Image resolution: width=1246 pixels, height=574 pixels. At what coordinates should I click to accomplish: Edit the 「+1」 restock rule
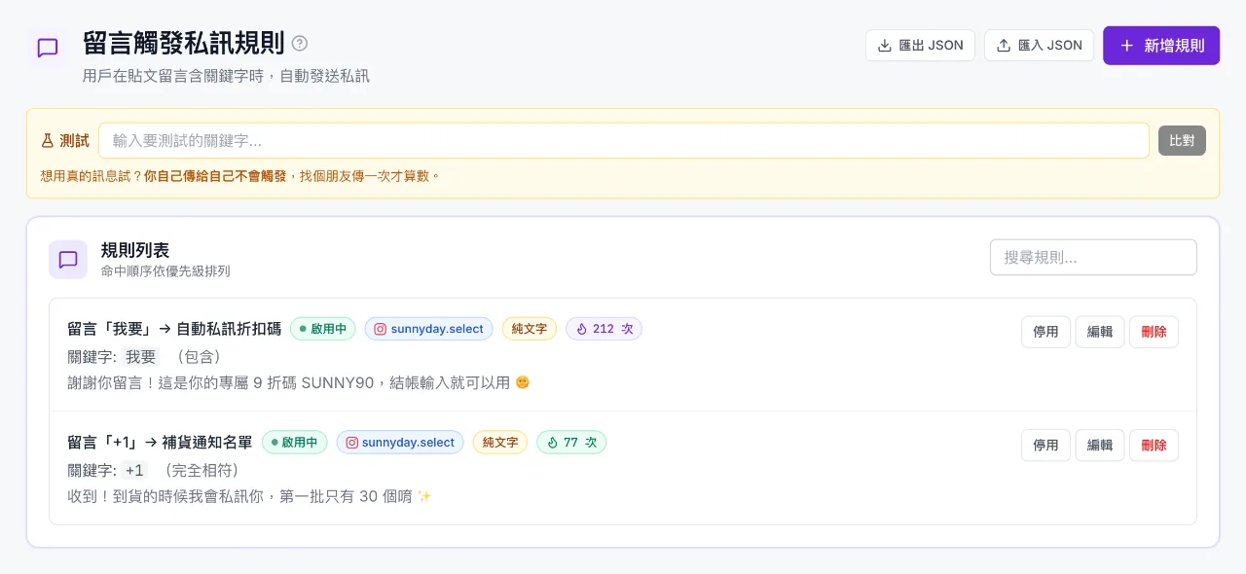point(1100,446)
